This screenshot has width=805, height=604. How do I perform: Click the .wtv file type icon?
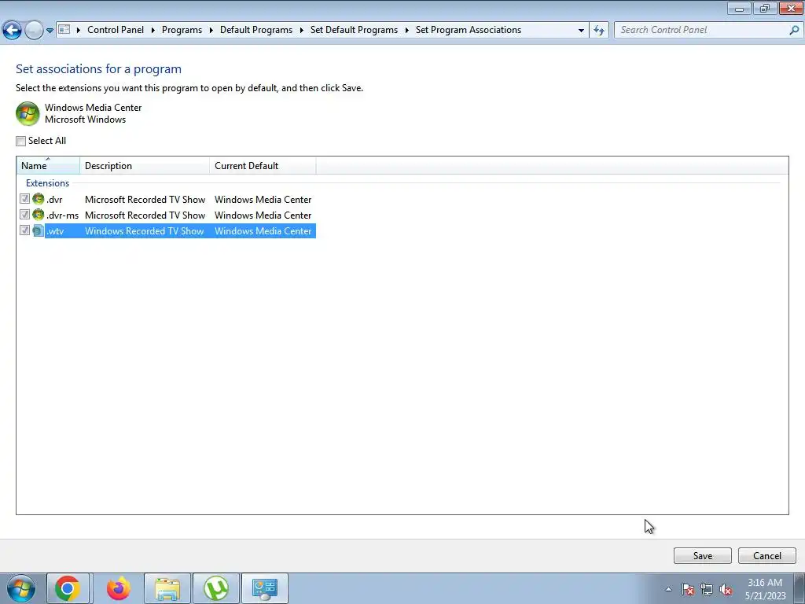pos(38,230)
